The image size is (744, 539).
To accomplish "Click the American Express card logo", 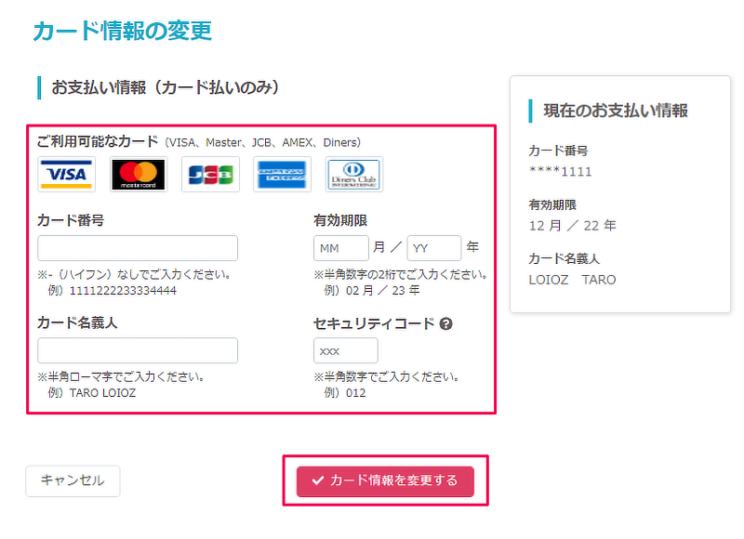I will pyautogui.click(x=283, y=175).
